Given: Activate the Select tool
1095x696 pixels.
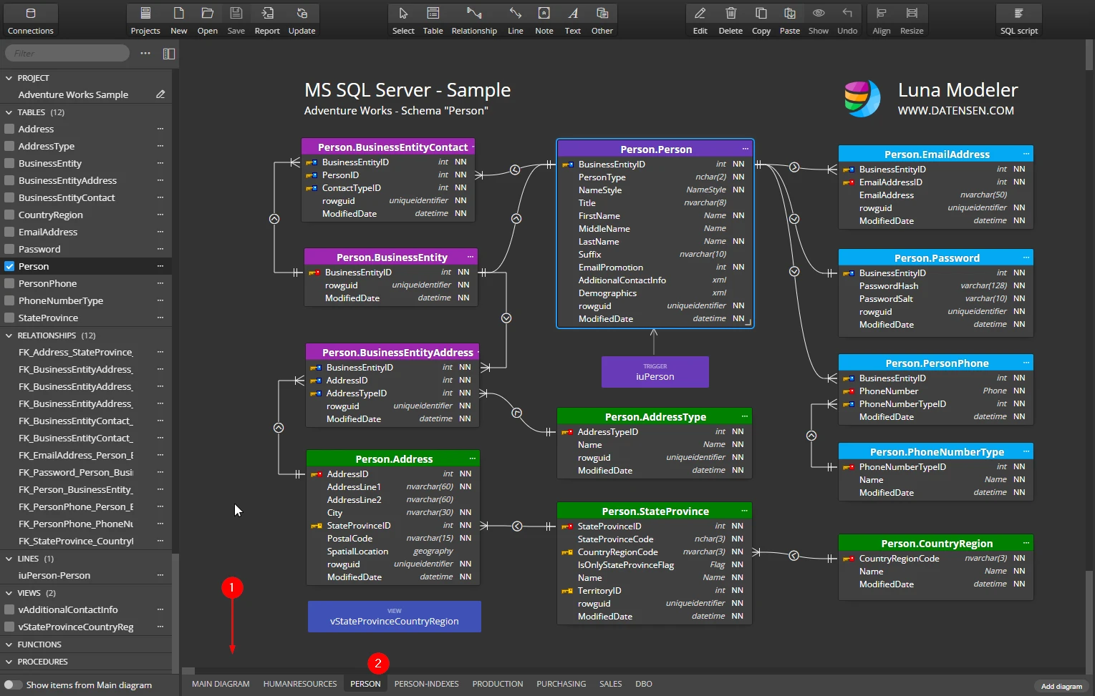Looking at the screenshot, I should click(x=403, y=20).
